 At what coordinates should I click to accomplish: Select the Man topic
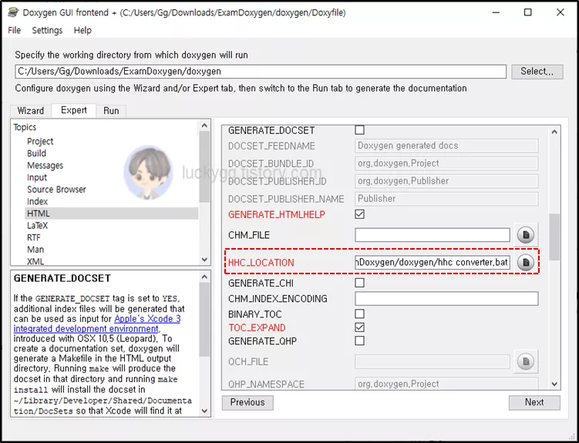click(35, 250)
